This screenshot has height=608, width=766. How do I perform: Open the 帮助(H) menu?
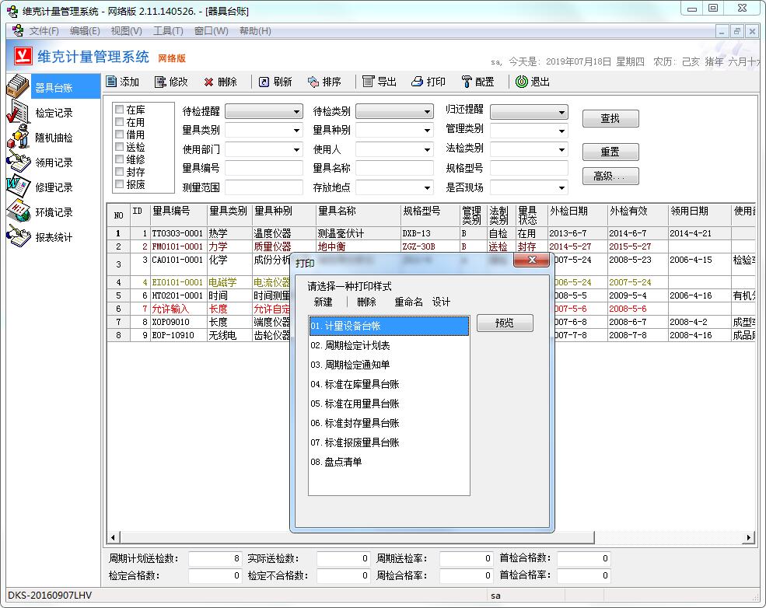255,31
